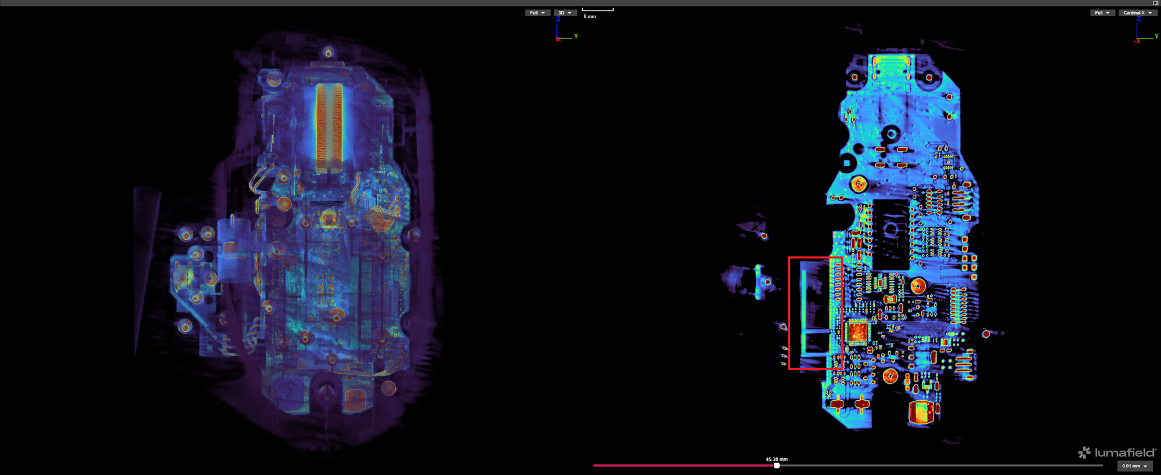
Task: Click the red -X axis label in slice view
Action: (1137, 41)
